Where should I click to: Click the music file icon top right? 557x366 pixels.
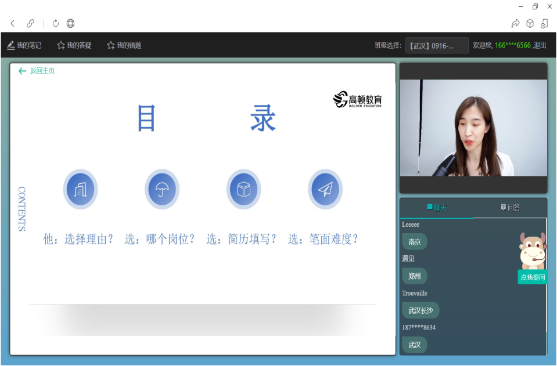click(544, 23)
